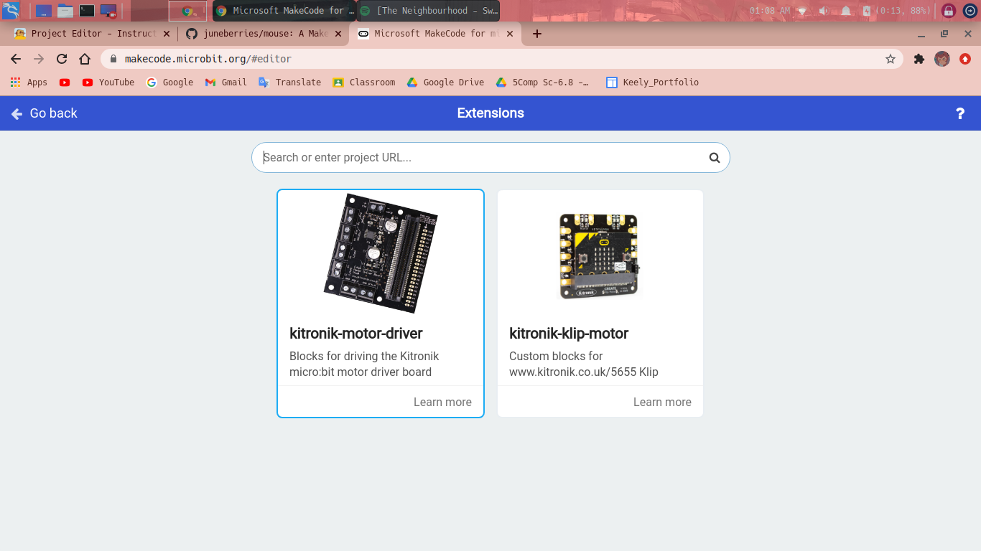Learn more about kitronik-klip-motor

(662, 402)
